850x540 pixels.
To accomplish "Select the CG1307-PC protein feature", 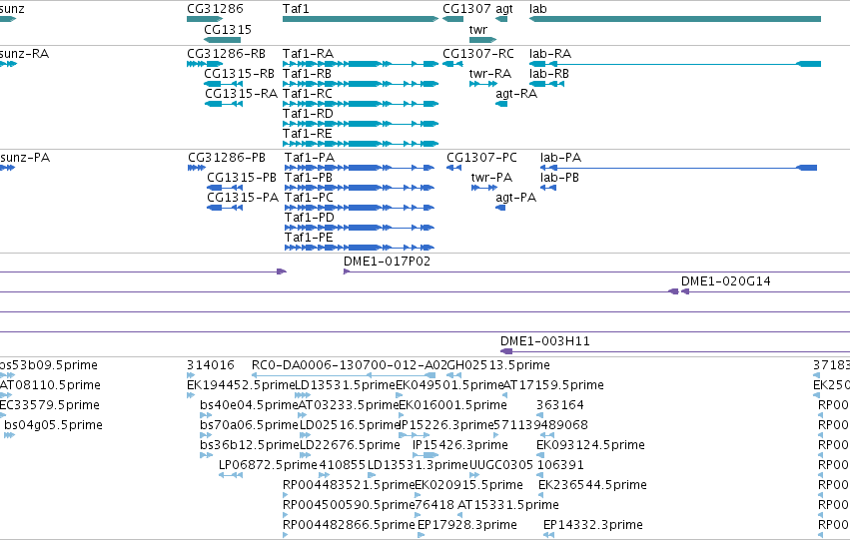I will pos(453,168).
